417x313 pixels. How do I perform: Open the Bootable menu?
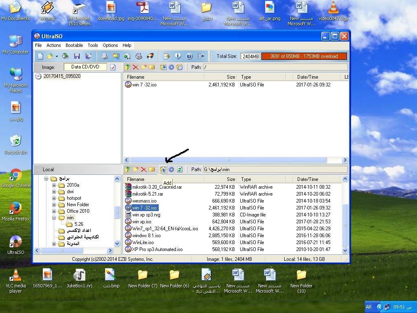click(74, 45)
